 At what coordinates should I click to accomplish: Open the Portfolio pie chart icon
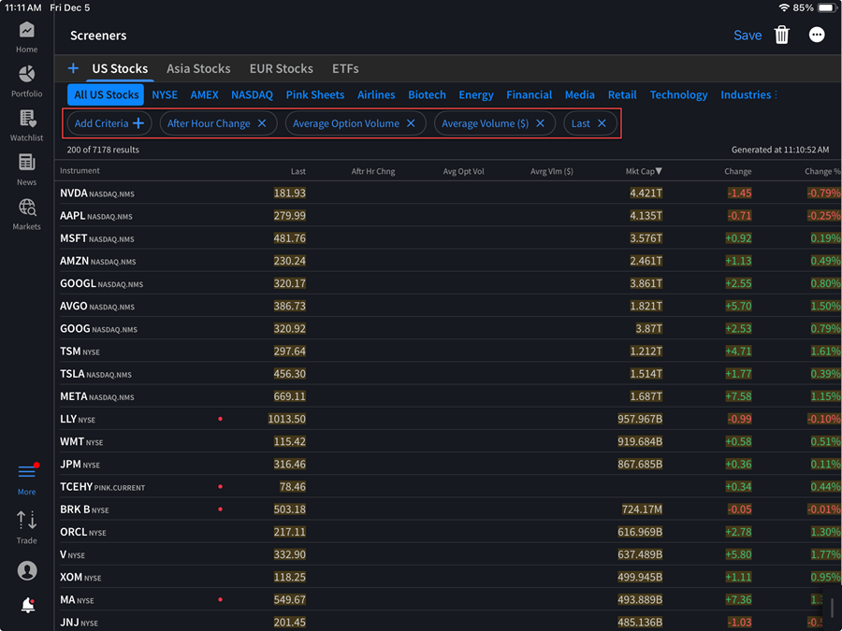click(x=26, y=75)
